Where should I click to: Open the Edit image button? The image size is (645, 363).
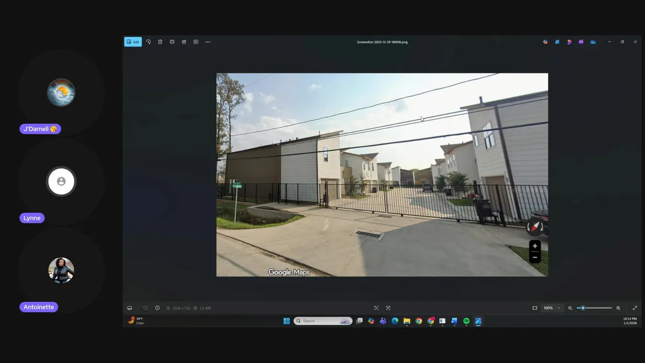click(x=133, y=42)
